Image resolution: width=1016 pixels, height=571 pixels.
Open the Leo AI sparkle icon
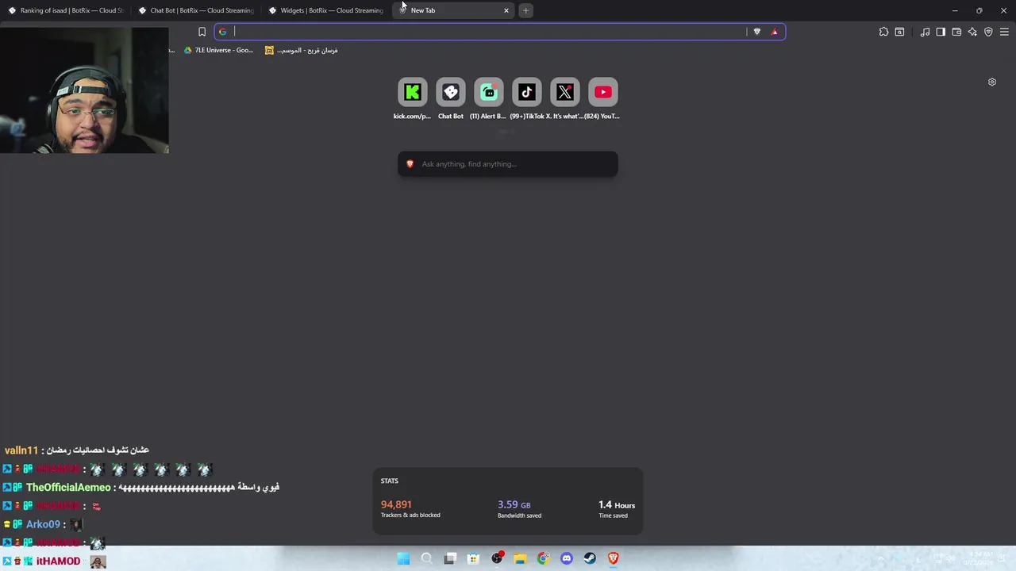point(972,32)
